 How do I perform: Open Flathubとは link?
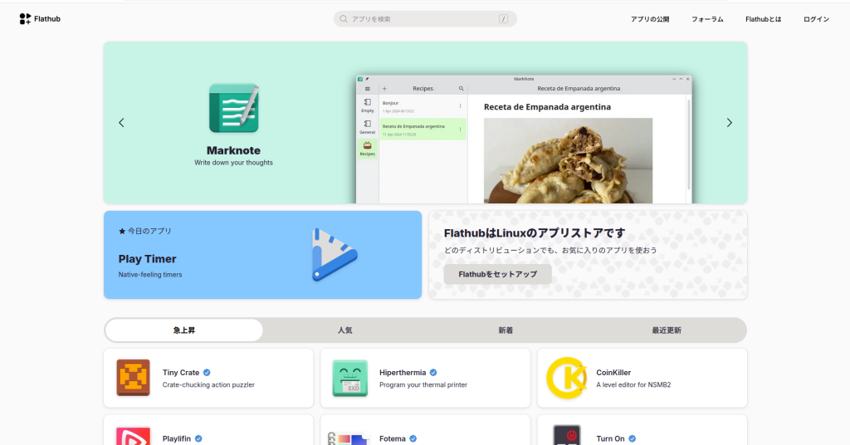(x=764, y=19)
